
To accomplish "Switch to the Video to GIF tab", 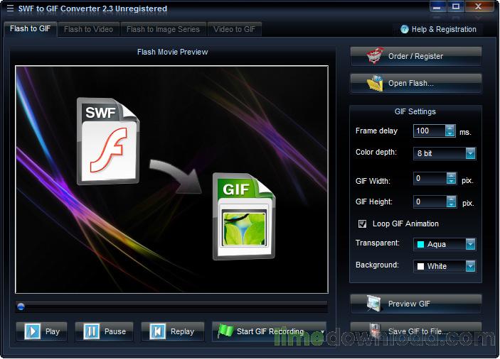I will [x=235, y=29].
